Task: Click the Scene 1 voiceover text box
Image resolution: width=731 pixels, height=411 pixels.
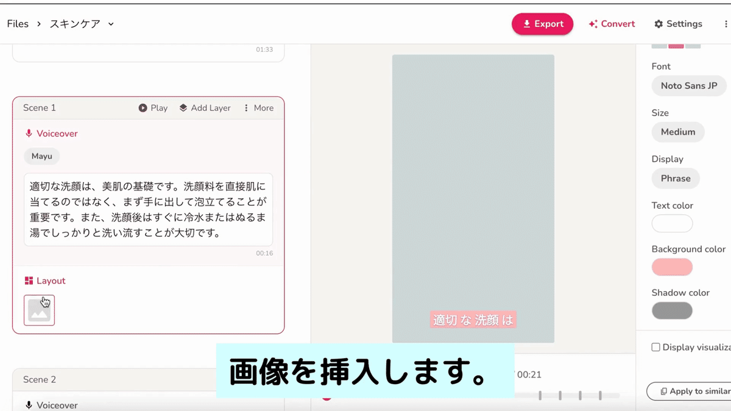Action: pos(148,209)
